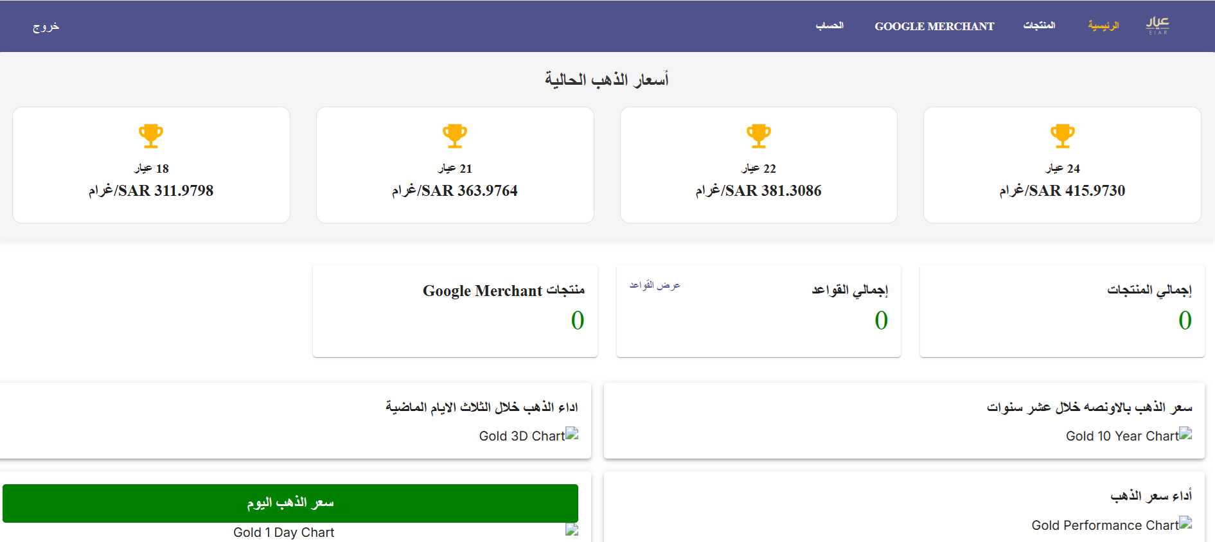This screenshot has width=1215, height=542.
Task: Open the المنتجات products menu item
Action: coord(1039,26)
